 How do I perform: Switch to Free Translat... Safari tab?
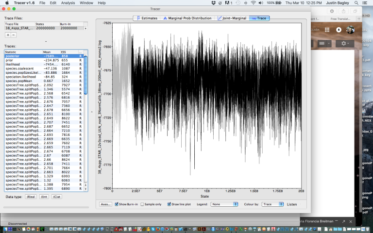[x=340, y=19]
